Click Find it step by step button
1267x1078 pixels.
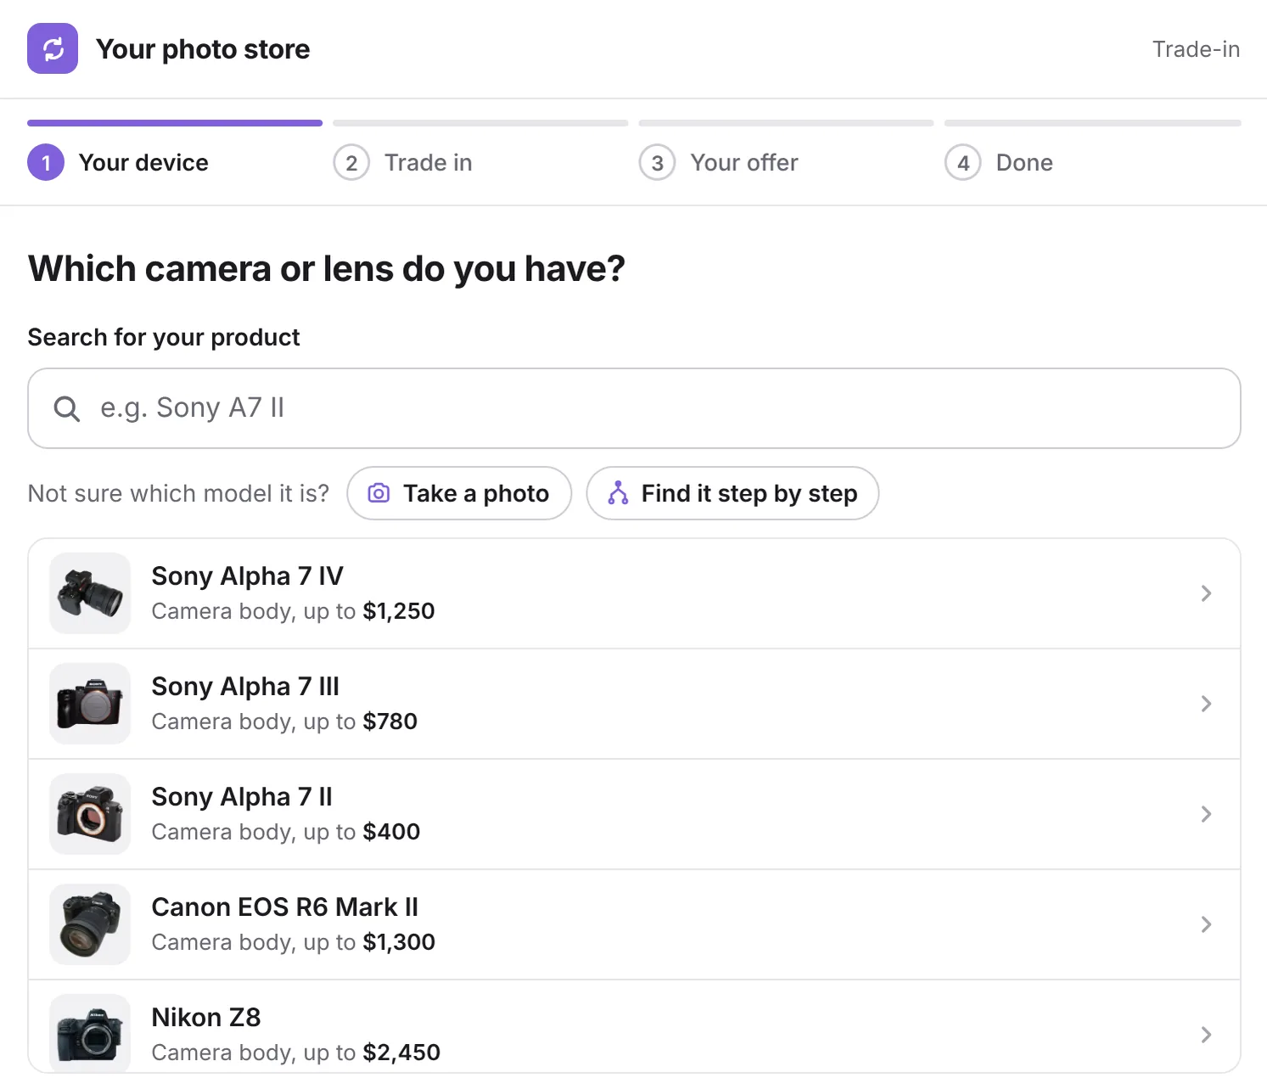click(x=732, y=493)
